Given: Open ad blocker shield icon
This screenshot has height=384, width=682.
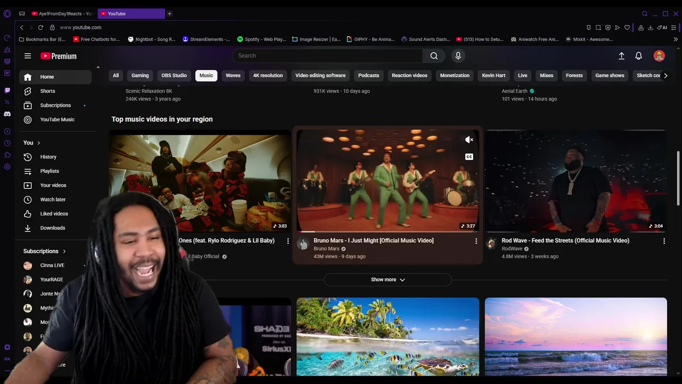Looking at the screenshot, I should tap(607, 27).
